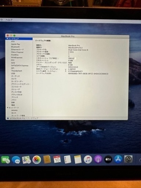This screenshot has width=141, height=188.
Task: Click the Boot ROM version 428.0.0.0.0
Action: click(73, 67)
